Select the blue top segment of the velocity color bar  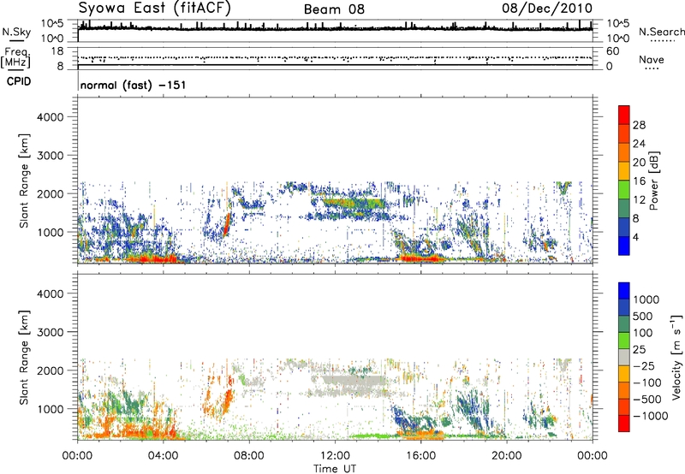coord(624,291)
